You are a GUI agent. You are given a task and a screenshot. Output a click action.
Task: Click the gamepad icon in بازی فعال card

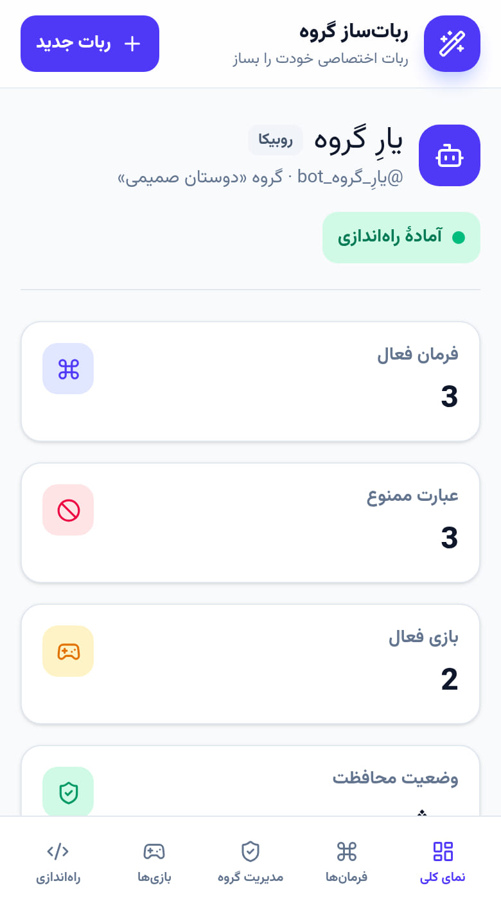pos(68,651)
